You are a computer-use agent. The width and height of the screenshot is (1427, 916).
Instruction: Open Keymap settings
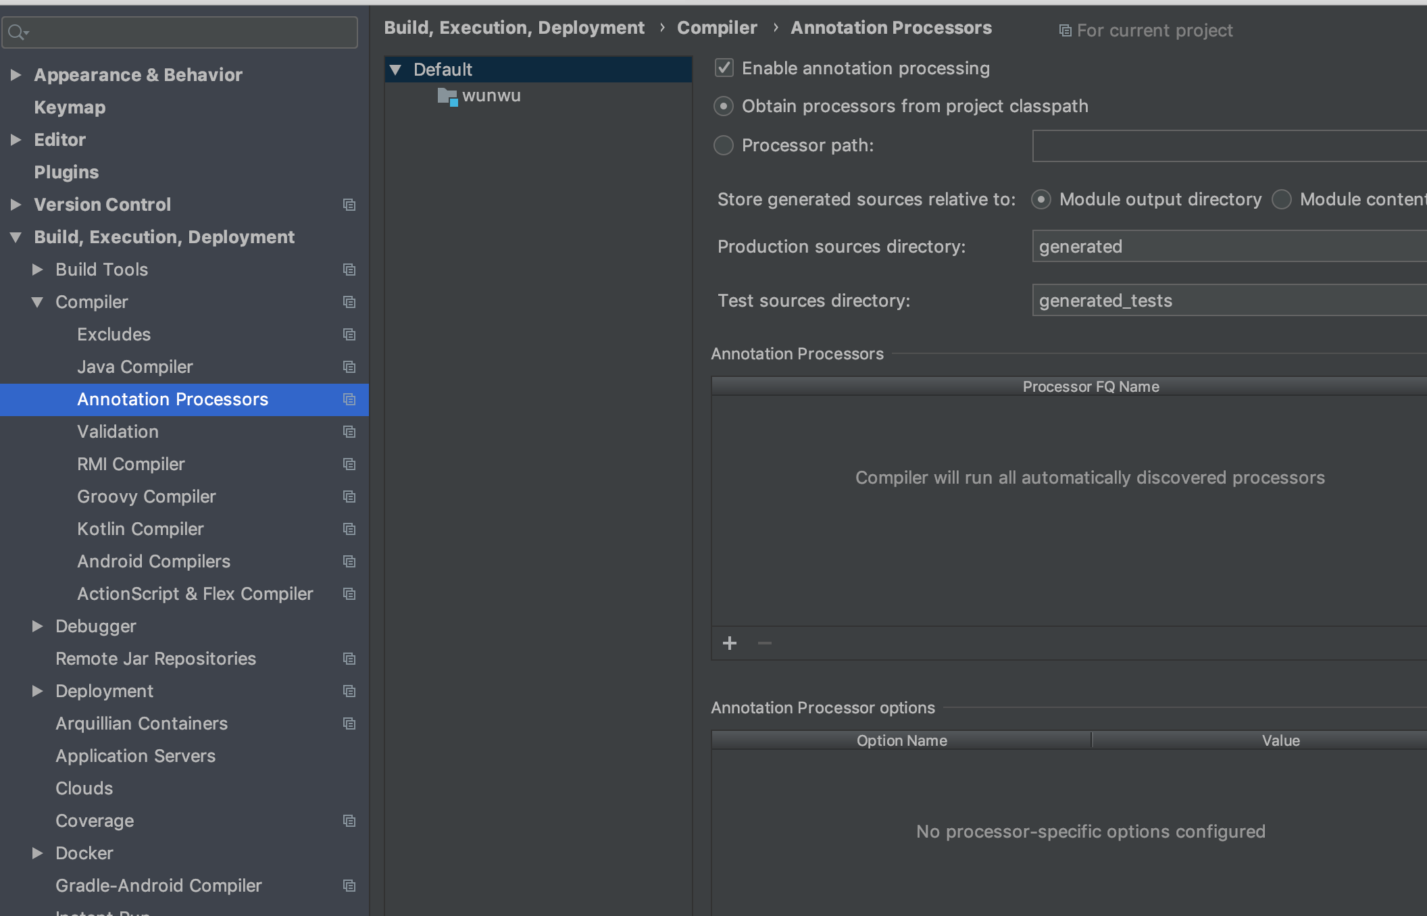tap(70, 107)
